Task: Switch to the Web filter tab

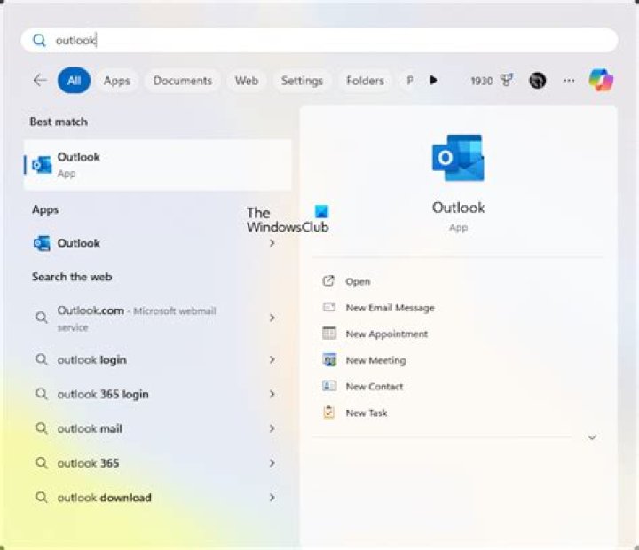Action: click(247, 81)
